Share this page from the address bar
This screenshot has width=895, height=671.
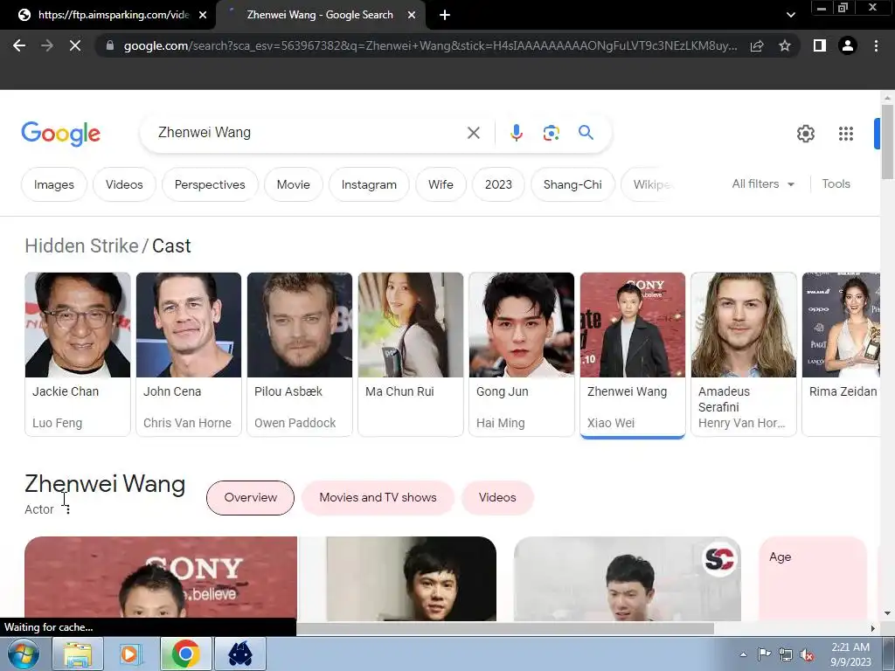757,45
